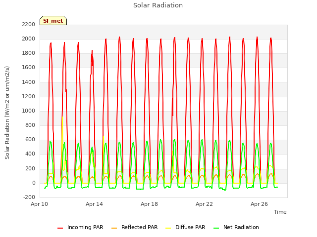Click the -200 y-axis tick label
Viewport: 317px width, 237px height.
click(29, 197)
